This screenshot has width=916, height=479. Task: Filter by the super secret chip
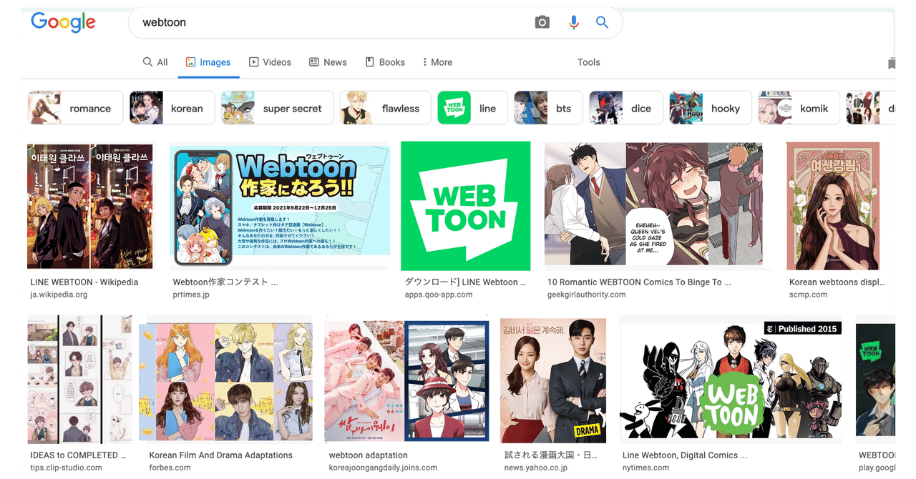pos(277,108)
